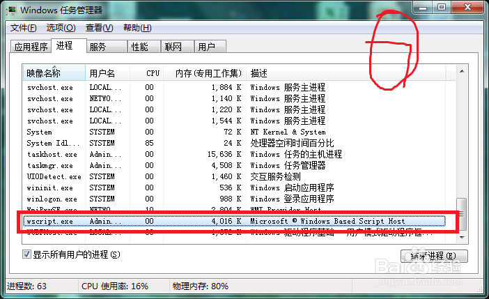
Task: Click the 处理器空闲时间百分比 description
Action: (292, 144)
